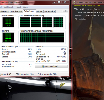Open Erőforrás-figyelő resource monitor
The image size is (104, 100).
(x=51, y=66)
